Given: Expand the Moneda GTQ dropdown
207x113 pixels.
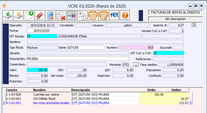Looking at the screenshot, I should [137, 65].
